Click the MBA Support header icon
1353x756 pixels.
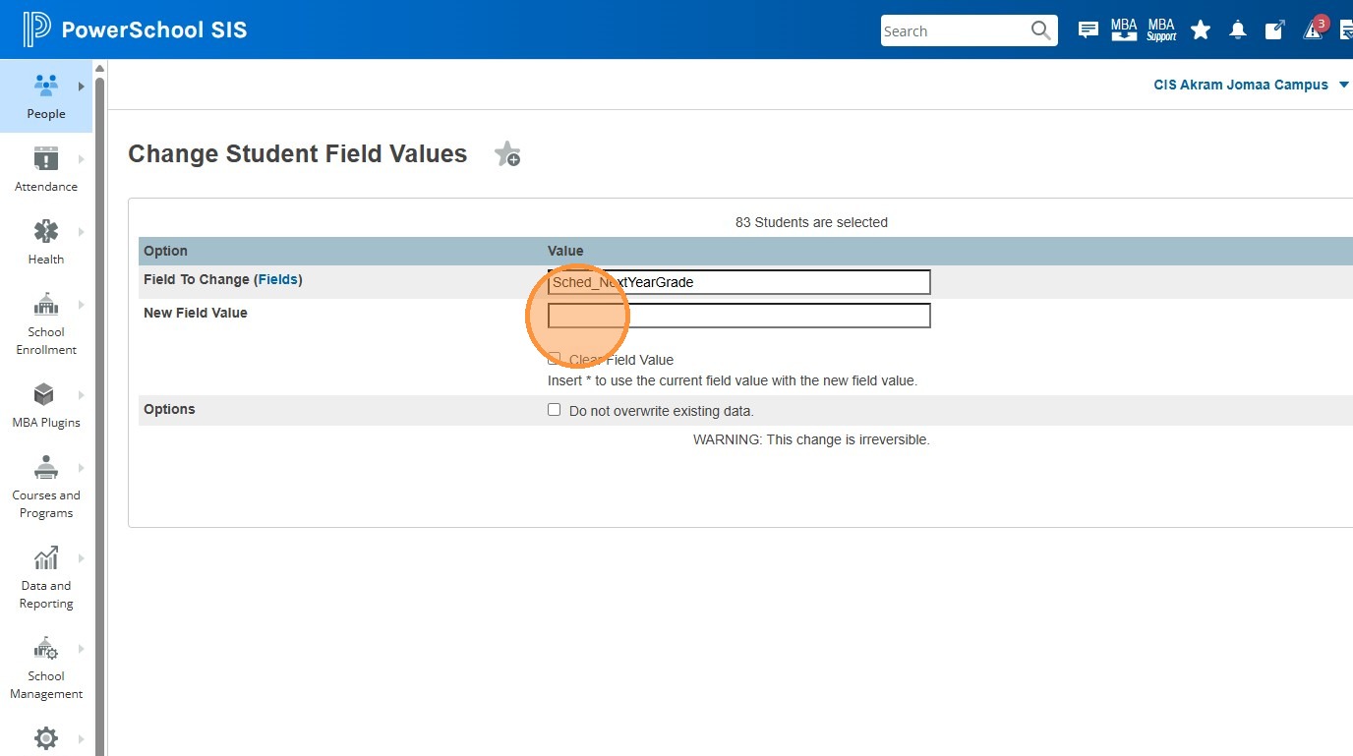1161,30
